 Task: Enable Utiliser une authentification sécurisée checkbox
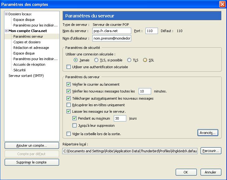coord(69,67)
